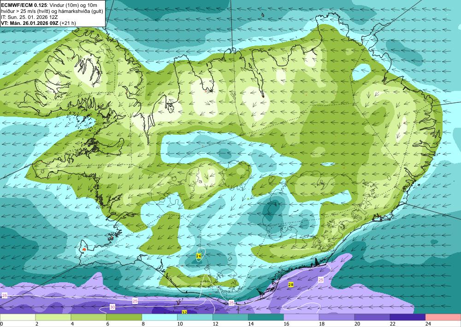Click the legend scale value 10
This screenshot has width=461, height=327.
pyautogui.click(x=180, y=324)
